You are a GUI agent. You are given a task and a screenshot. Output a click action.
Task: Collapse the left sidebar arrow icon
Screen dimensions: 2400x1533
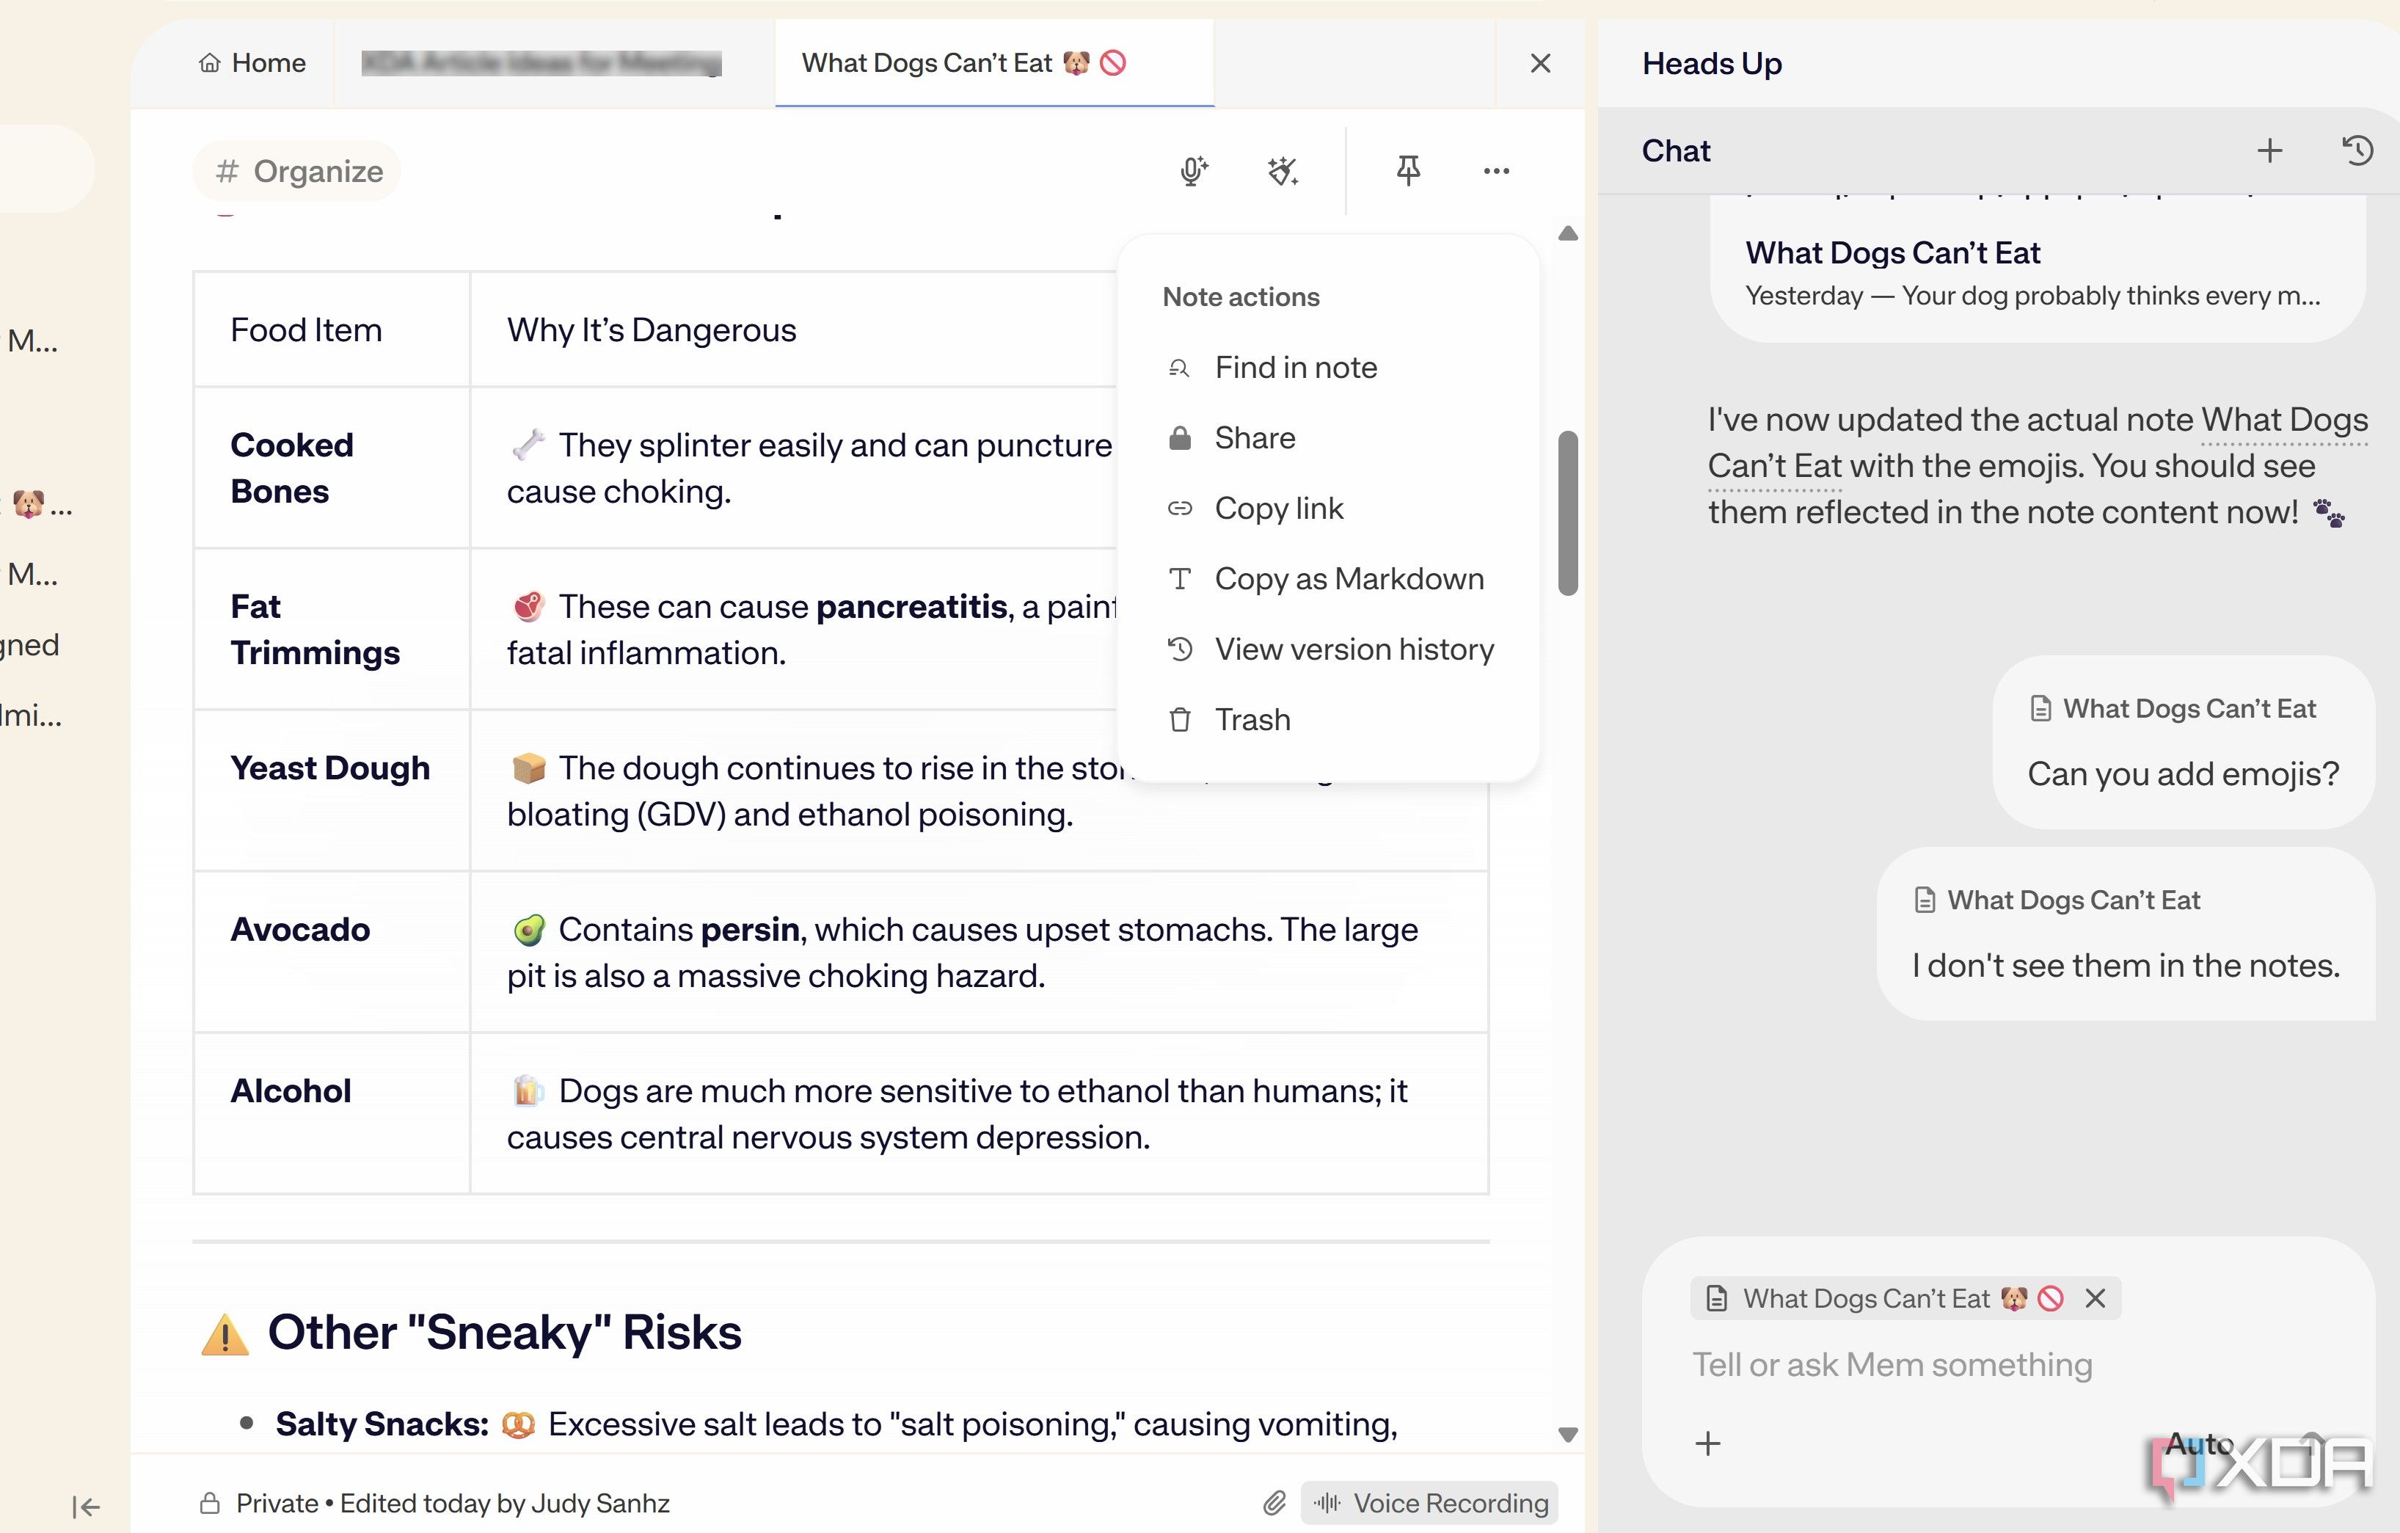pos(86,1506)
